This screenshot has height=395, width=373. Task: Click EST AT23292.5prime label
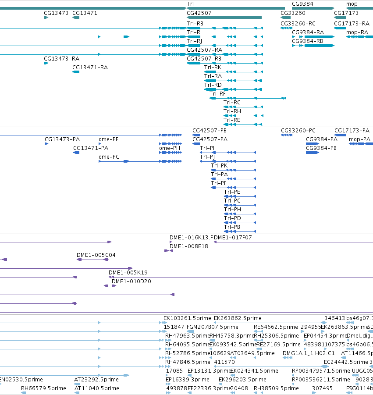pos(96,379)
